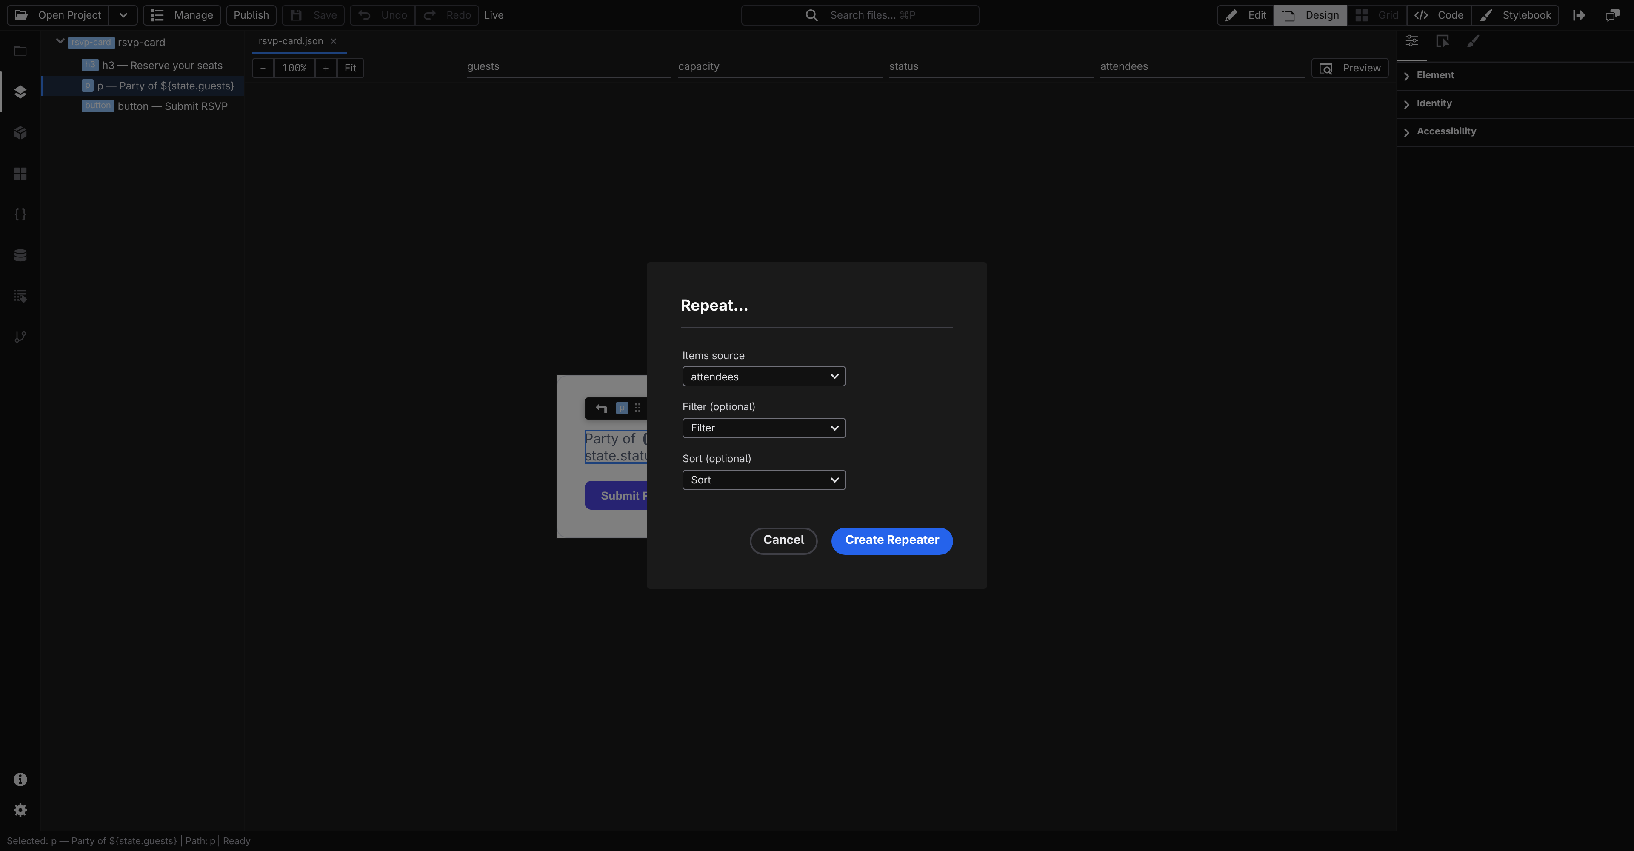Viewport: 1634px width, 851px height.
Task: Collapse the rsvp-card tree node
Action: (60, 42)
